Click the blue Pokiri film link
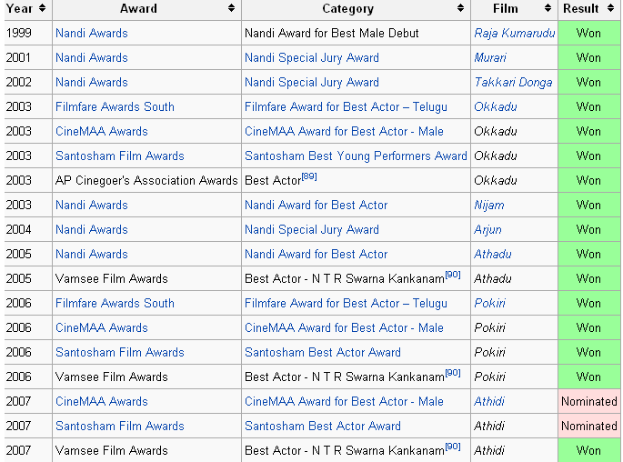This screenshot has width=623, height=462. (x=489, y=304)
